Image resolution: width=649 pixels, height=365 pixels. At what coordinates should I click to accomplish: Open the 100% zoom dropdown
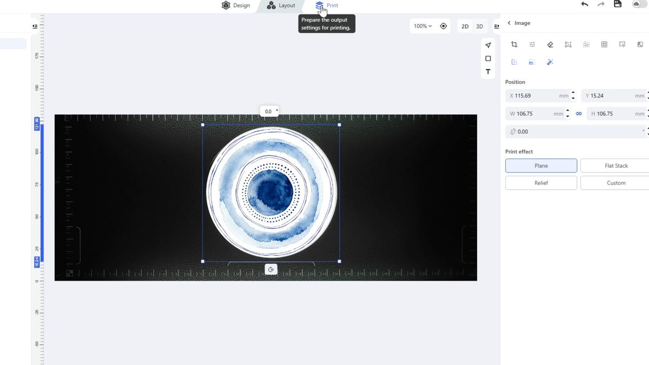423,26
